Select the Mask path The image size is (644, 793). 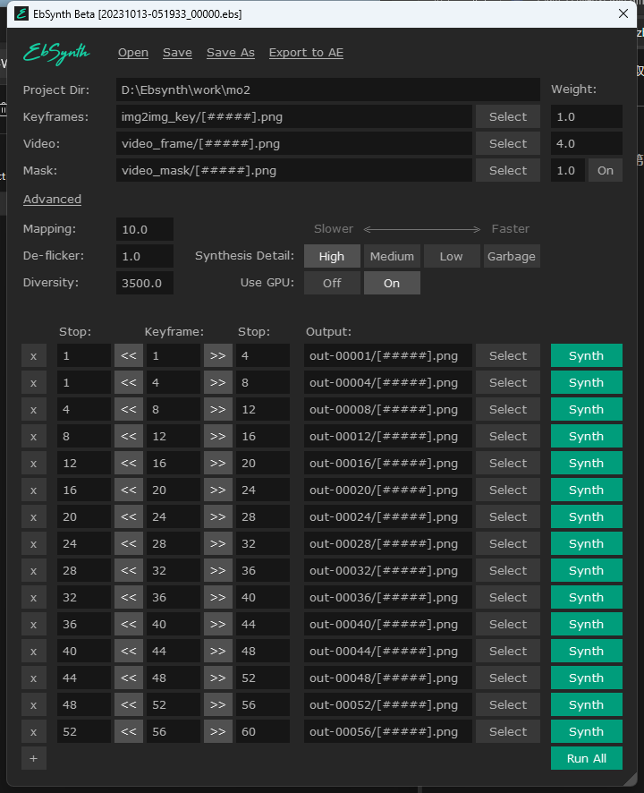pos(507,170)
